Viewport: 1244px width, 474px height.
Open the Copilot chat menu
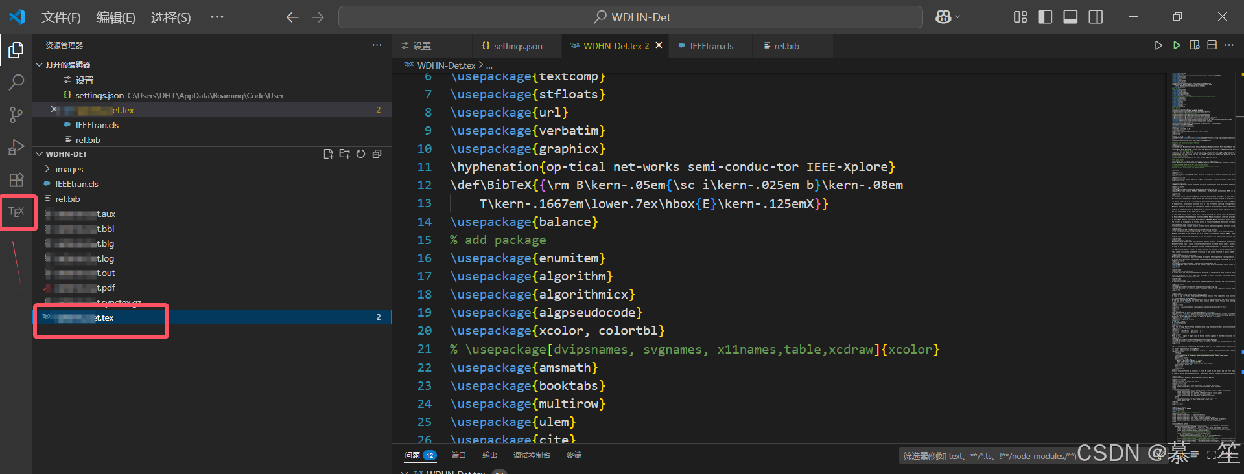(x=948, y=17)
